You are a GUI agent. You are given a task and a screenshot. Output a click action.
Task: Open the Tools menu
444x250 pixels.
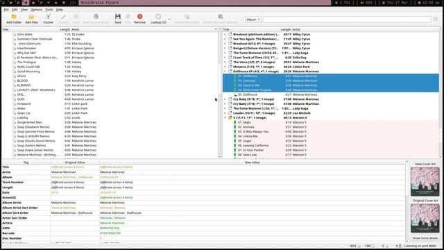pyautogui.click(x=49, y=10)
